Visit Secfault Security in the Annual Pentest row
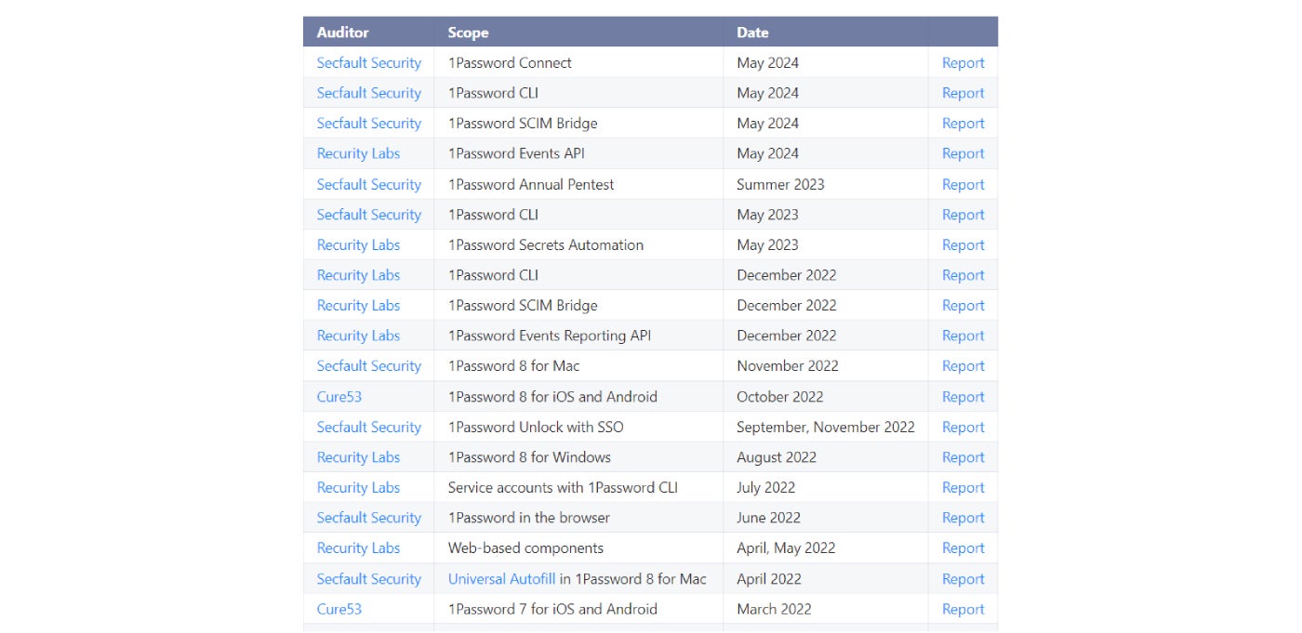 369,184
